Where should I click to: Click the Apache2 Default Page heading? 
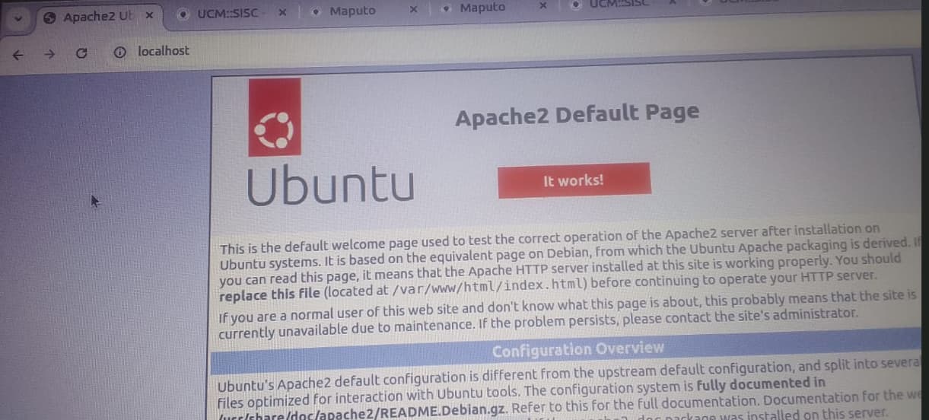577,115
